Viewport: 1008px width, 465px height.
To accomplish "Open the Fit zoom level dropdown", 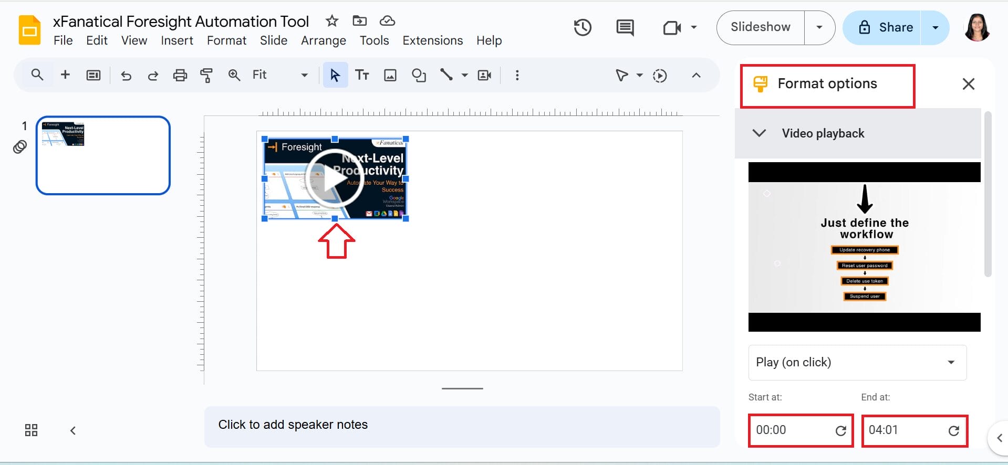I will pyautogui.click(x=280, y=75).
